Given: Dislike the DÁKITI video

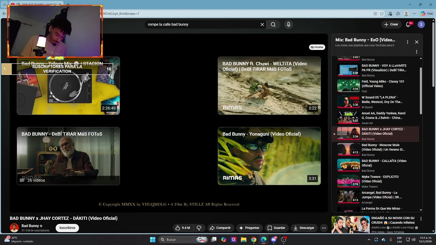Looking at the screenshot, I should 199,228.
